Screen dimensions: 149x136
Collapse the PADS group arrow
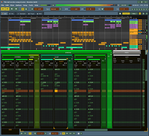114,52
